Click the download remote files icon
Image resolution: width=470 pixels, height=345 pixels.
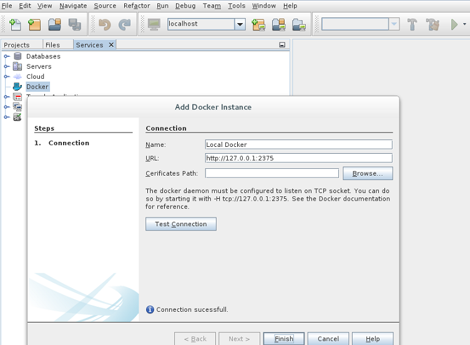(298, 24)
